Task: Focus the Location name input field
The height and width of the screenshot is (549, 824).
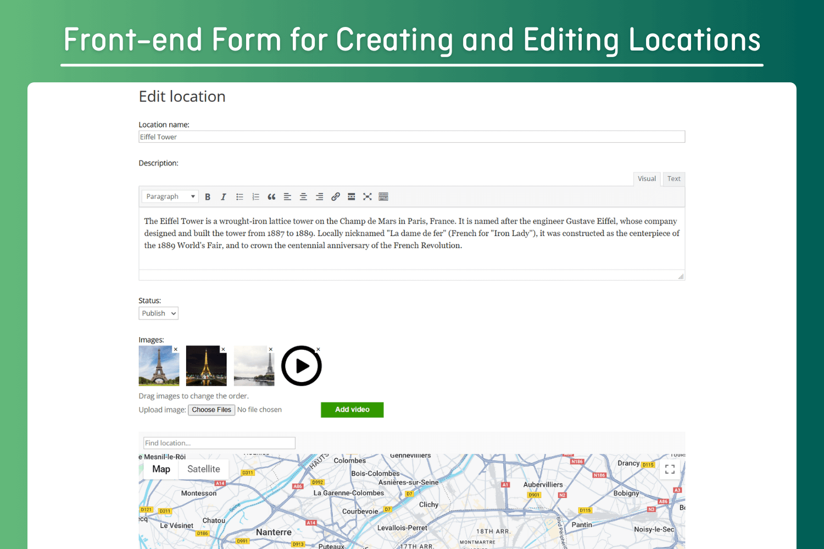Action: (x=411, y=137)
